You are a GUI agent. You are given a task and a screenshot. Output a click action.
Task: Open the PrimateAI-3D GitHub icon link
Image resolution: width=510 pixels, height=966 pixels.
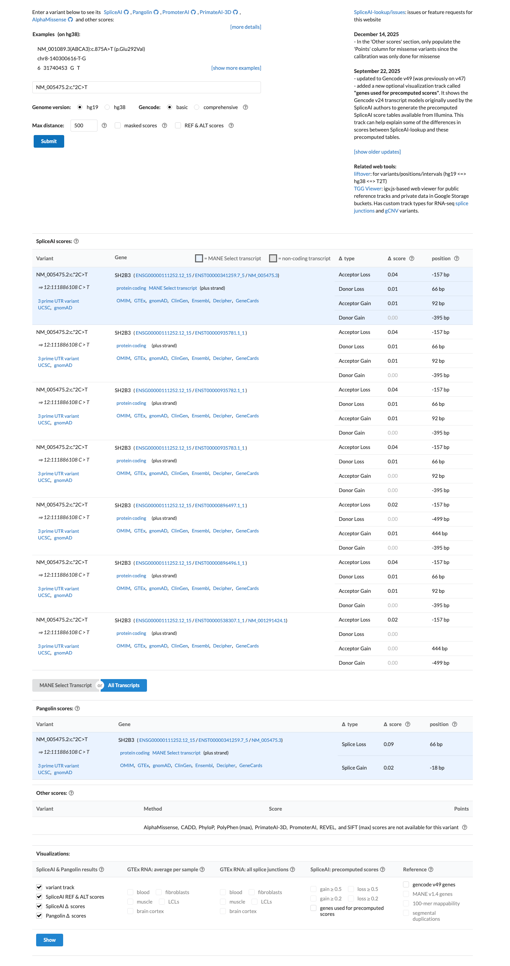[235, 12]
